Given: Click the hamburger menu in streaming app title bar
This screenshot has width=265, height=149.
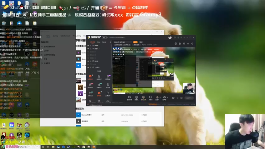Looking at the screenshot, I should (x=185, y=37).
